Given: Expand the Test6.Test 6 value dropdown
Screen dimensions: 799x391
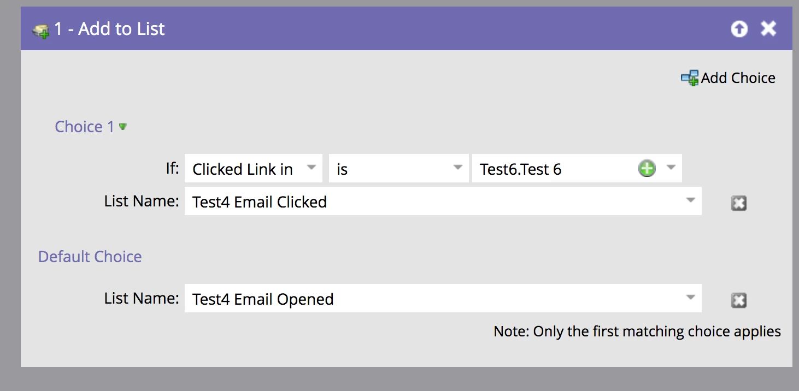Looking at the screenshot, I should tap(671, 167).
